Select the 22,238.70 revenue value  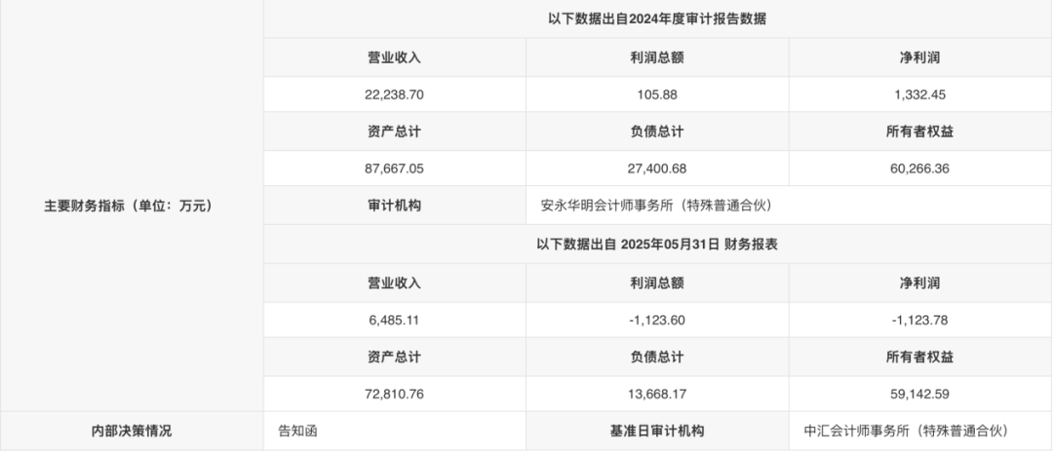(394, 94)
